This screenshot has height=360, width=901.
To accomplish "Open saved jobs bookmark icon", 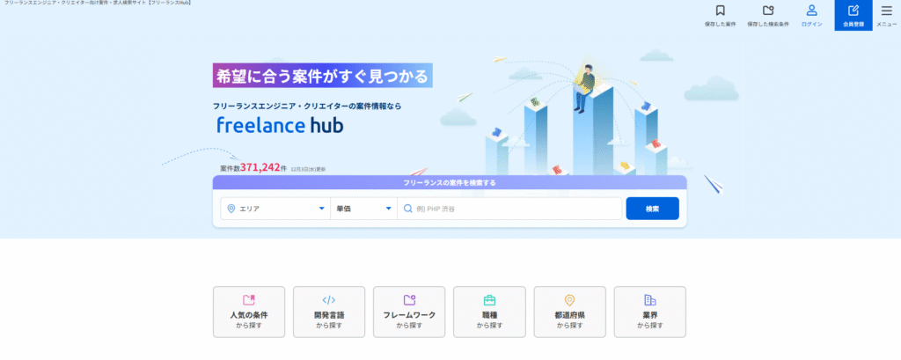I will click(720, 11).
